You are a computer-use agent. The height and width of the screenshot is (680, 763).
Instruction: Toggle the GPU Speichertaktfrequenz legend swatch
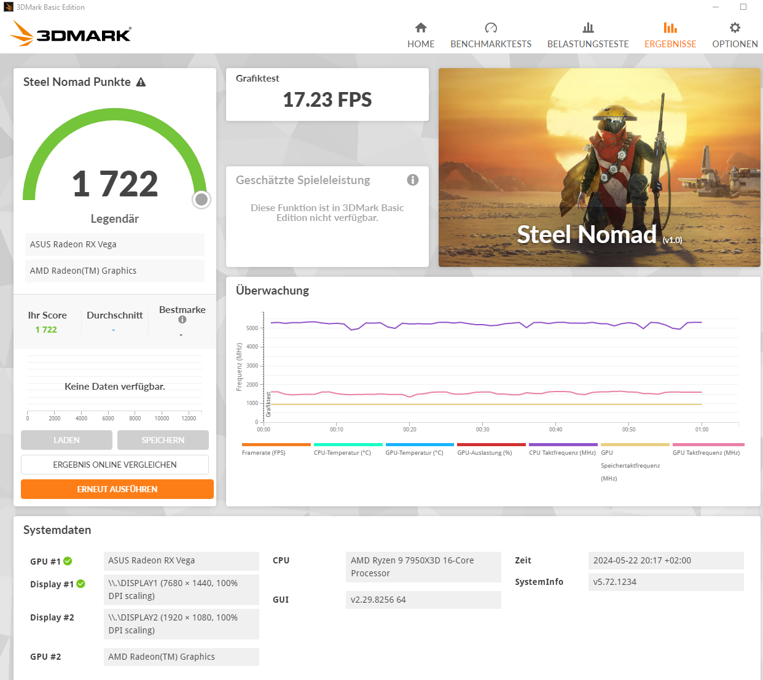(x=635, y=444)
